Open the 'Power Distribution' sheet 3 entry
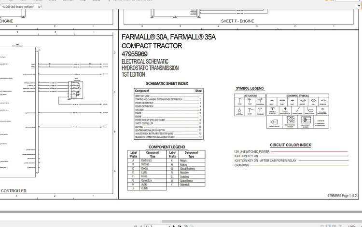Screen dimensions: 362x227 [x=168, y=103]
